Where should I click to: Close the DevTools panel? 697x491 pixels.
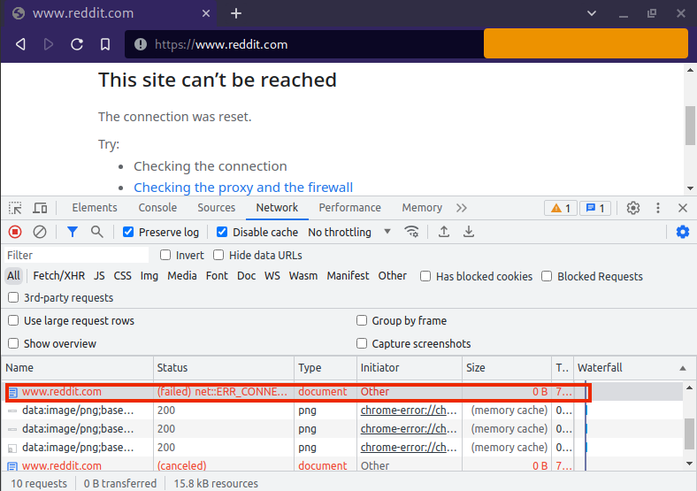(683, 208)
